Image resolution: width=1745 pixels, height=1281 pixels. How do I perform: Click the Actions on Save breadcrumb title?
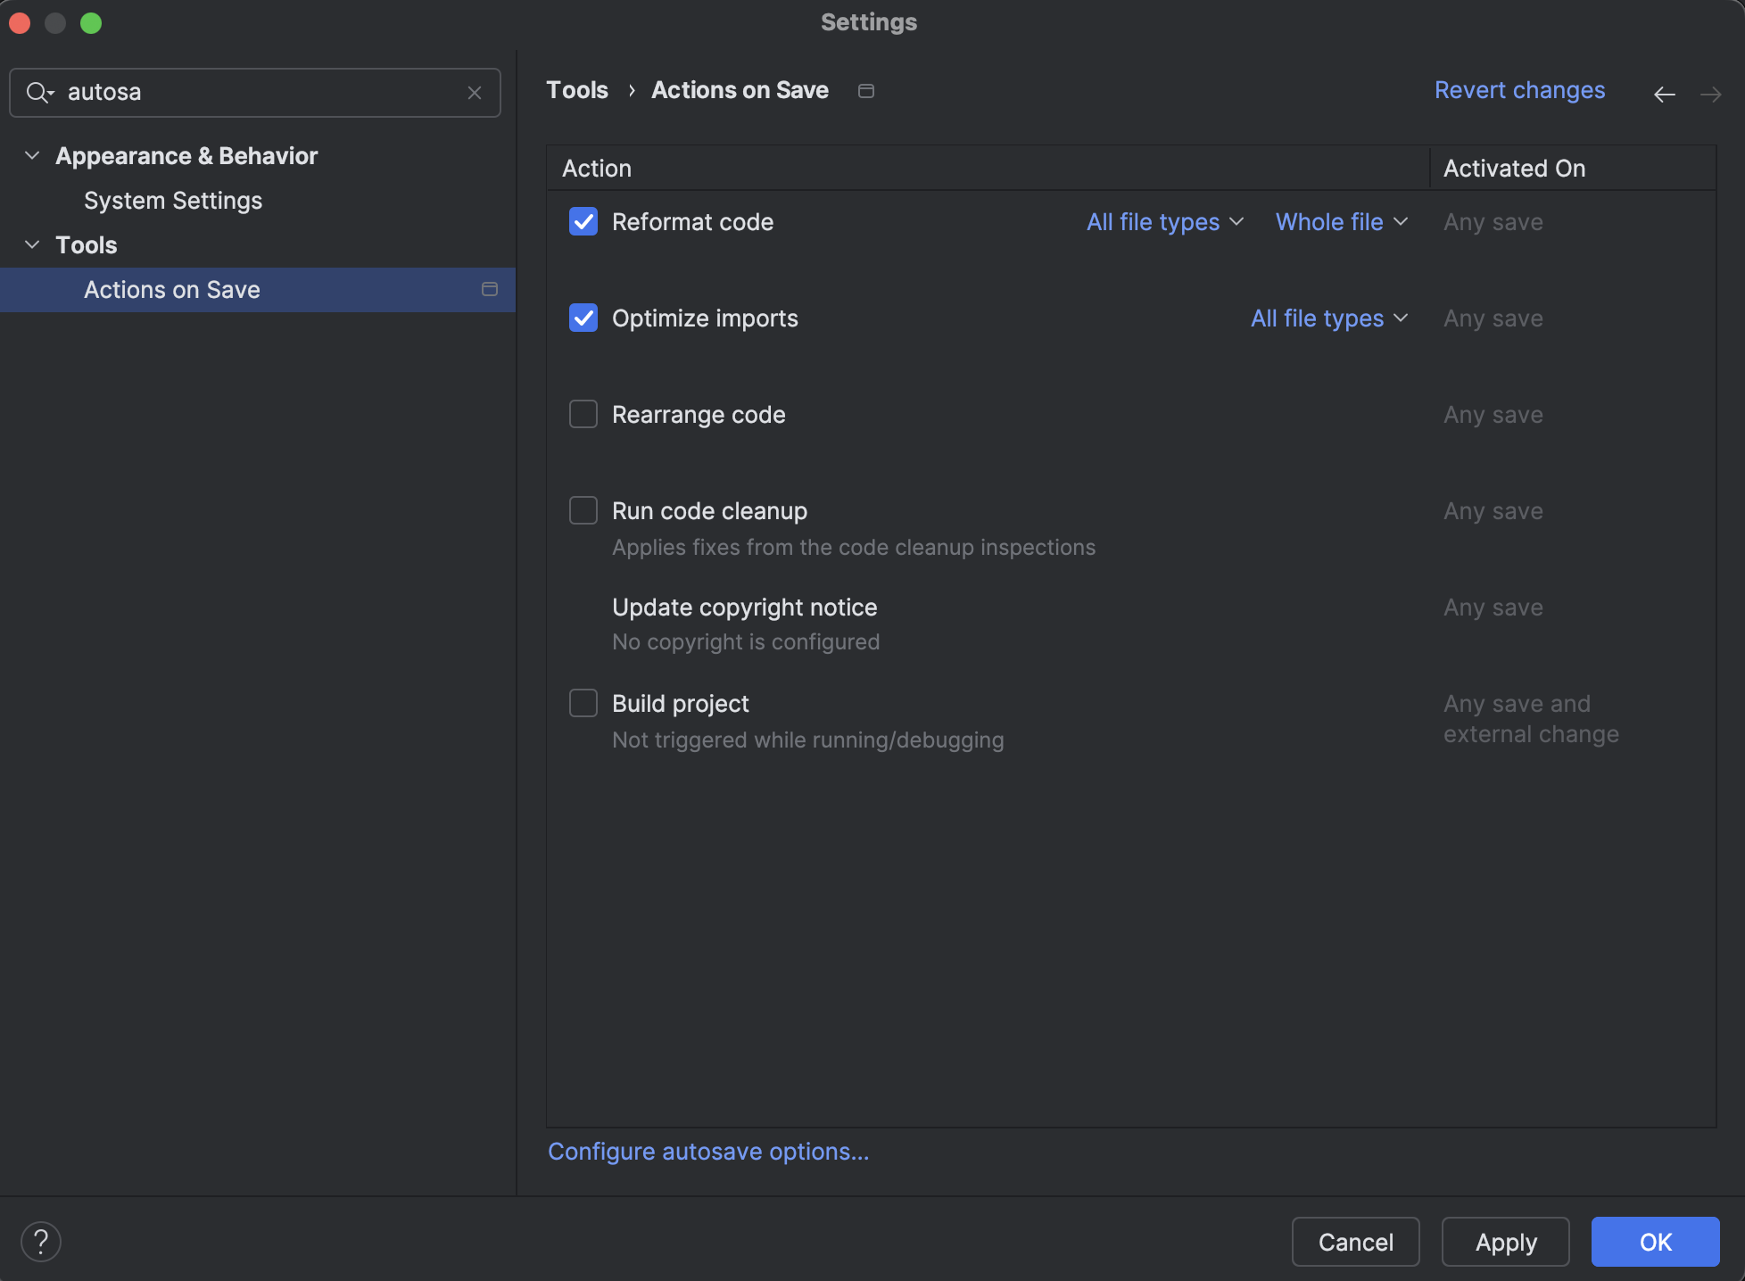[740, 90]
